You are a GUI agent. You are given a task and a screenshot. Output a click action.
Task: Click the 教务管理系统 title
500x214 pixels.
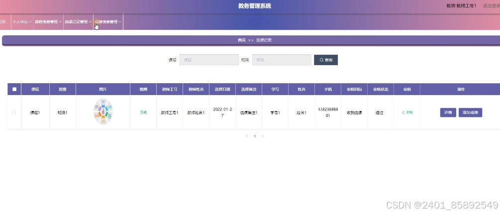pyautogui.click(x=255, y=6)
